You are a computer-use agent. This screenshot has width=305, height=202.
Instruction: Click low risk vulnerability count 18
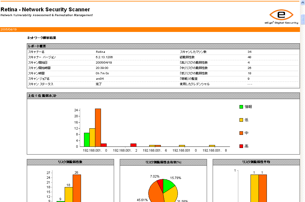click(x=249, y=73)
